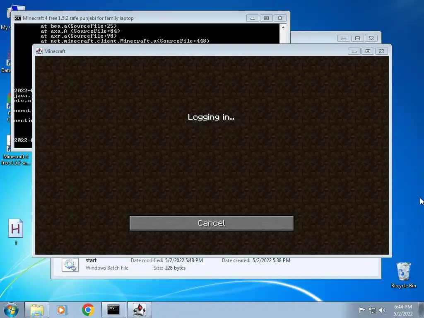Image resolution: width=424 pixels, height=318 pixels.
Task: Click the Minecraft window title icon
Action: pyautogui.click(x=39, y=51)
